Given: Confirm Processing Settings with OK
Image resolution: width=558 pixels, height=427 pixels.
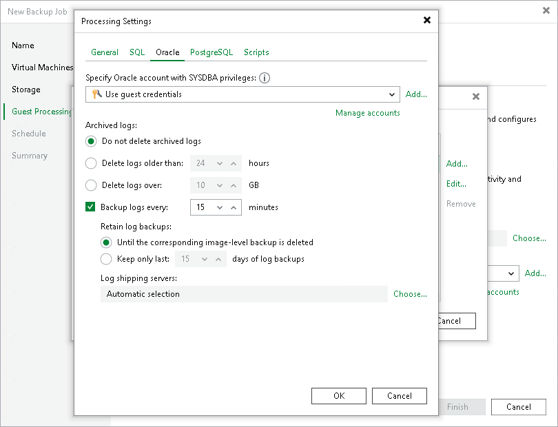Looking at the screenshot, I should [339, 396].
